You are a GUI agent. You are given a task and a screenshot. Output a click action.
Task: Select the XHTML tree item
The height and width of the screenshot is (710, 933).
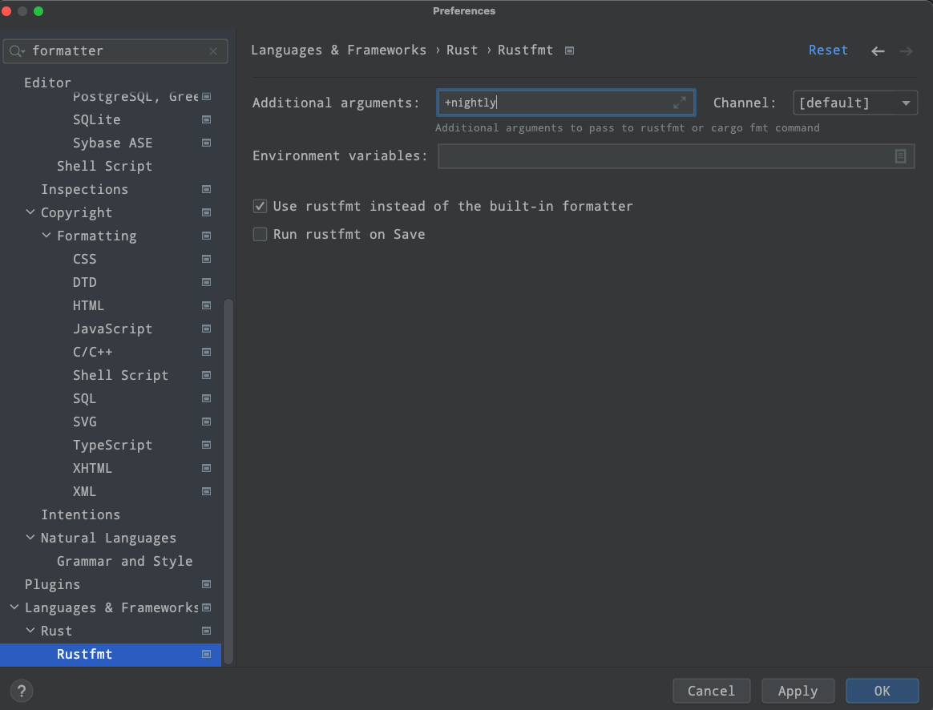click(x=92, y=468)
